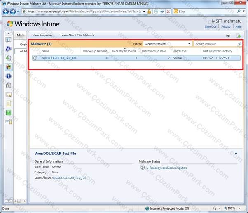Click the Refresh arrows icon in address bar
The height and width of the screenshot is (213, 248).
162,12
